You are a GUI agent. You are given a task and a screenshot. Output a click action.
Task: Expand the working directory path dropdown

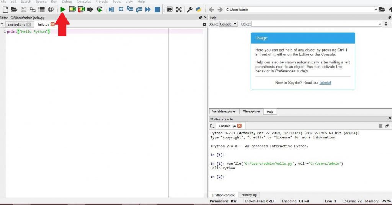coord(376,10)
